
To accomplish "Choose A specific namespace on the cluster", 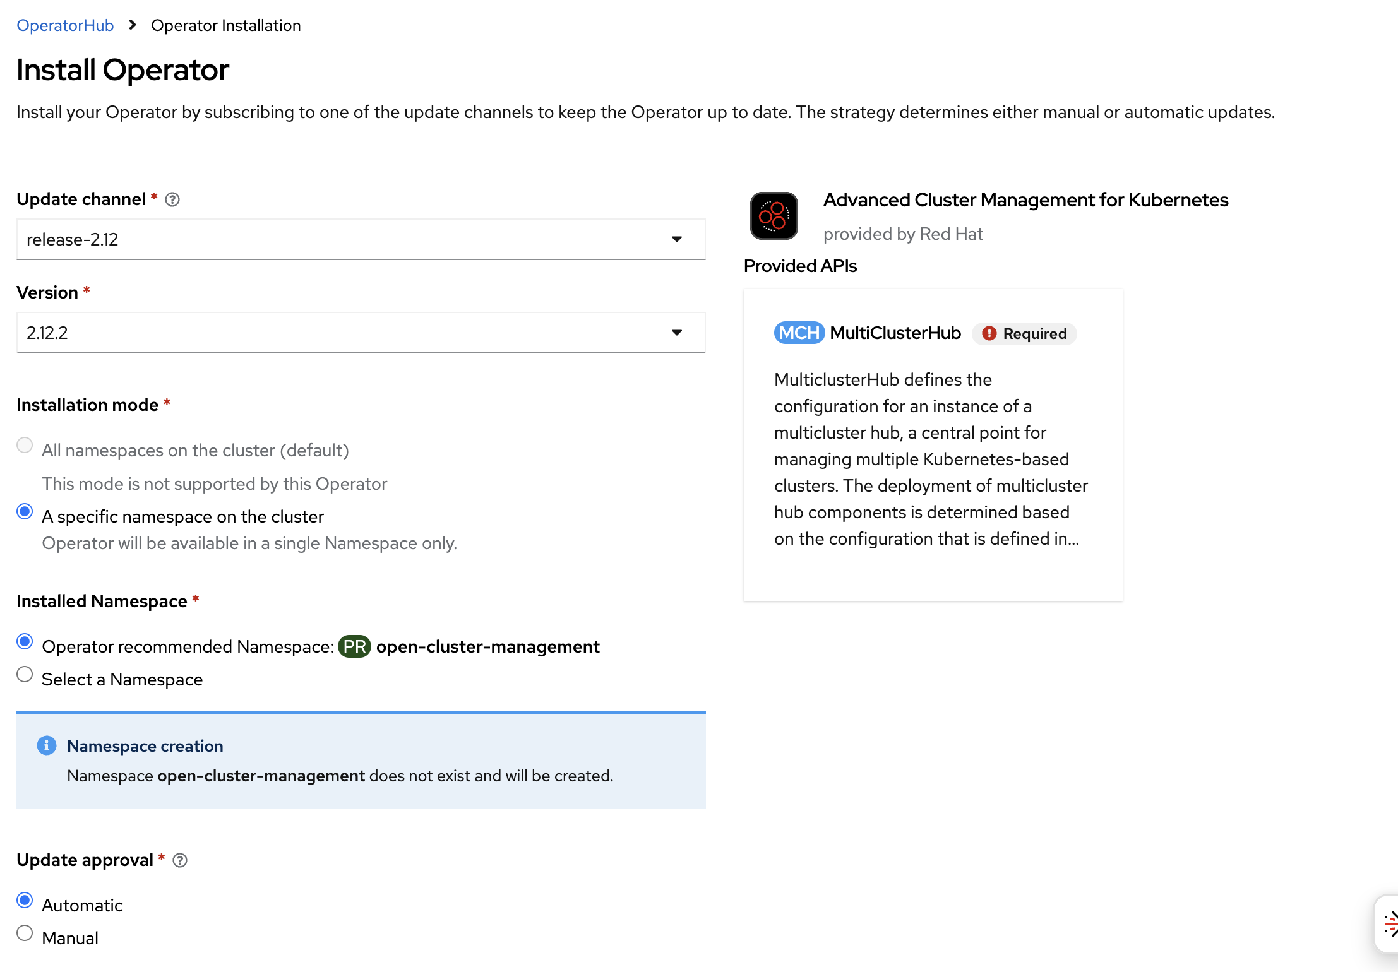I will point(25,511).
